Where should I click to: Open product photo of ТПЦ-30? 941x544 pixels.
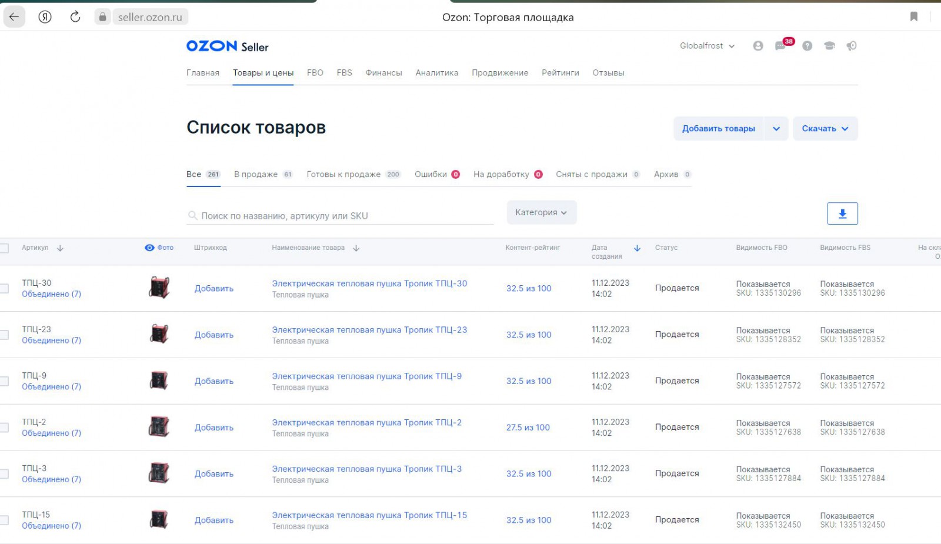click(159, 288)
